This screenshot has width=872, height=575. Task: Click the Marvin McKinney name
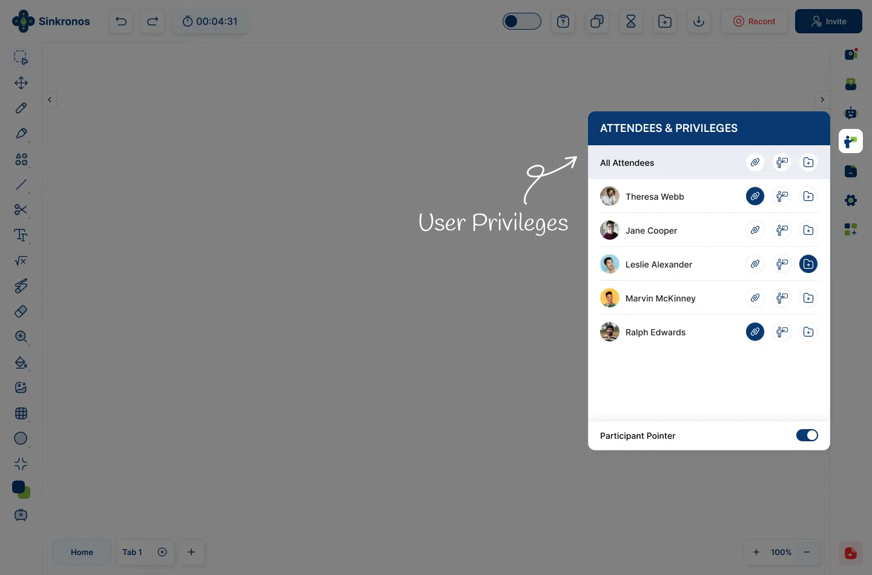[x=661, y=298]
